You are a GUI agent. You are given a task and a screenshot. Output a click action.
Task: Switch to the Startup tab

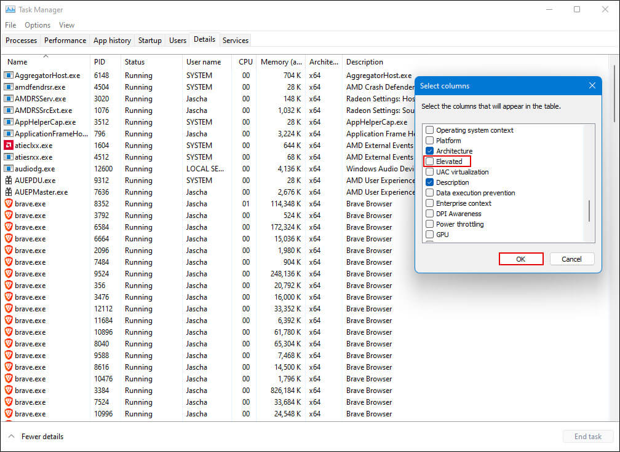[x=150, y=41]
